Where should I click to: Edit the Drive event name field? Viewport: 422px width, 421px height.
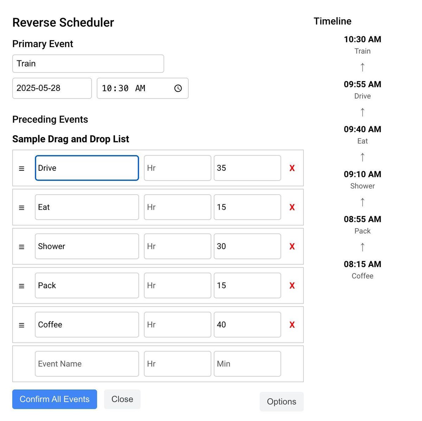[x=87, y=168]
